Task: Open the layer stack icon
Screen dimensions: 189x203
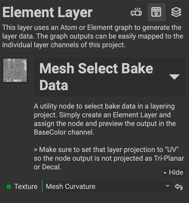Action: pos(176,12)
